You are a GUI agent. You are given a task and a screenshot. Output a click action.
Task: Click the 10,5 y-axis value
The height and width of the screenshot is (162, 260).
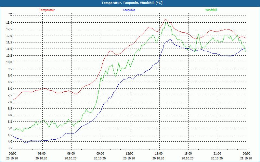(x=9, y=55)
